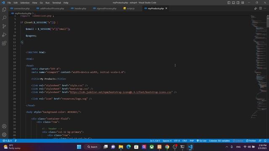Switch to the connection.php tab
Image resolution: width=269 pixels, height=151 pixels.
[20, 8]
